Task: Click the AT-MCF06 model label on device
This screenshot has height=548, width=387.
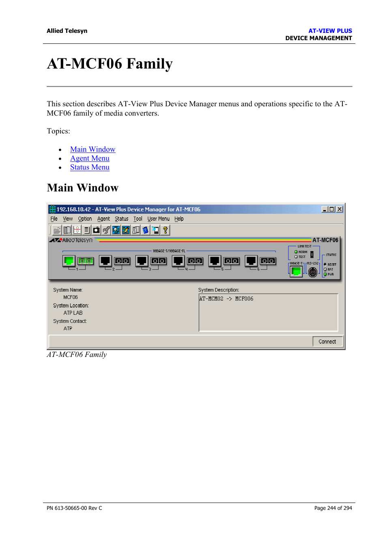Action: click(x=325, y=240)
